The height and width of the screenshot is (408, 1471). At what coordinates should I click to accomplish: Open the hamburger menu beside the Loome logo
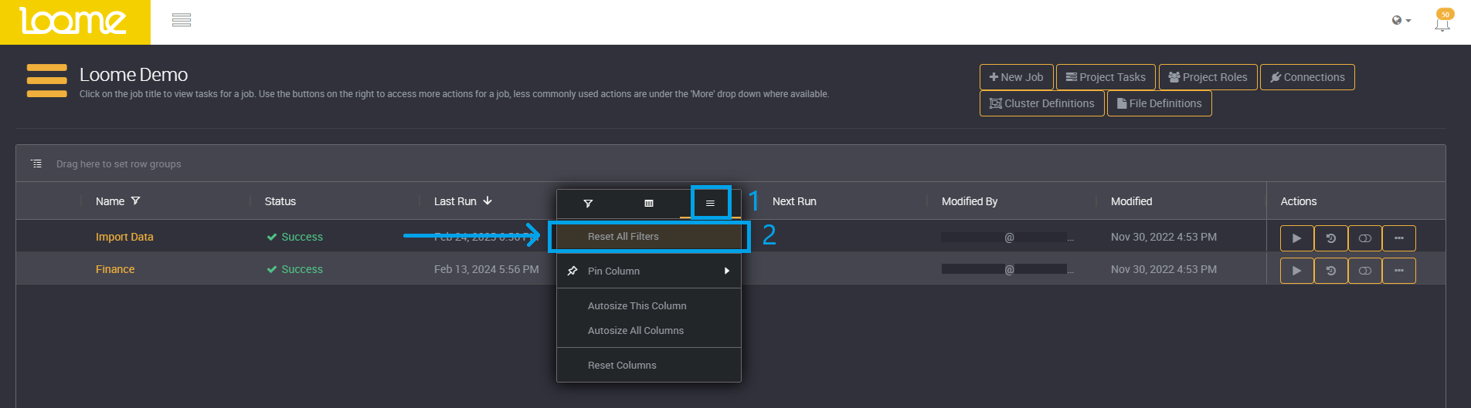[182, 20]
